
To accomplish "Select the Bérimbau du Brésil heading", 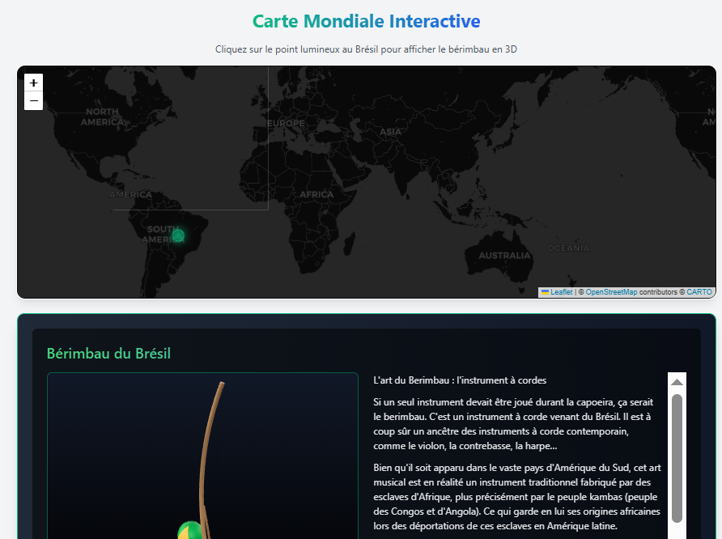I will point(108,354).
